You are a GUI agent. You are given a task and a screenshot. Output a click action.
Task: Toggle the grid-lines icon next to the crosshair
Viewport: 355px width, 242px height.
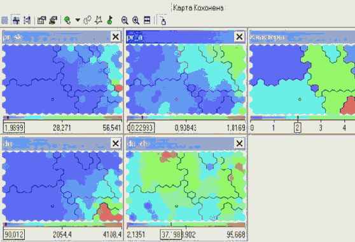point(27,20)
